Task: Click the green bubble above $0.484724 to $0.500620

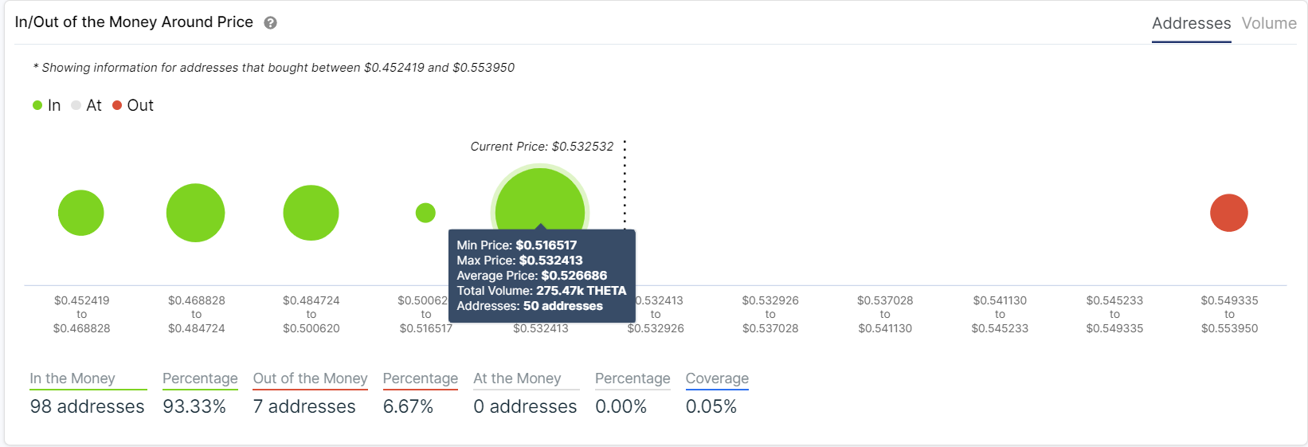Action: coord(311,213)
